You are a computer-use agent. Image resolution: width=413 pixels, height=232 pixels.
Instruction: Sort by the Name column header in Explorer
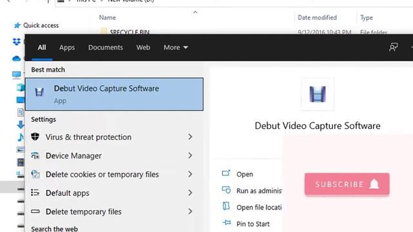(x=107, y=17)
